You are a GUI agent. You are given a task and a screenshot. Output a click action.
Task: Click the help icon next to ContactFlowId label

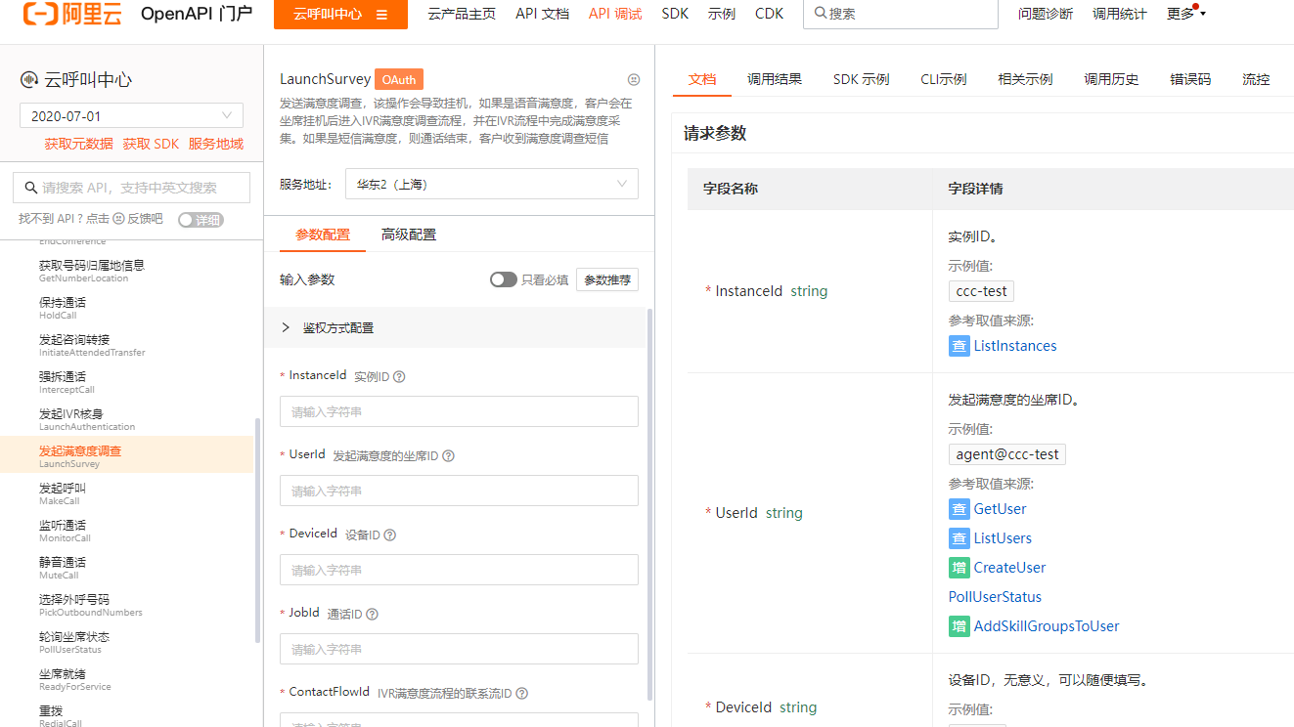click(521, 693)
